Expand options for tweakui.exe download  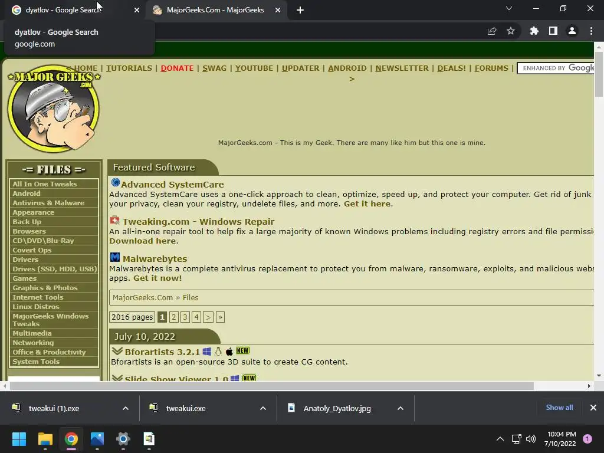click(x=263, y=408)
